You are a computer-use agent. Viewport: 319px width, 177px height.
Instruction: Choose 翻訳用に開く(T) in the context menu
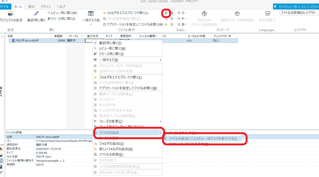127,43
